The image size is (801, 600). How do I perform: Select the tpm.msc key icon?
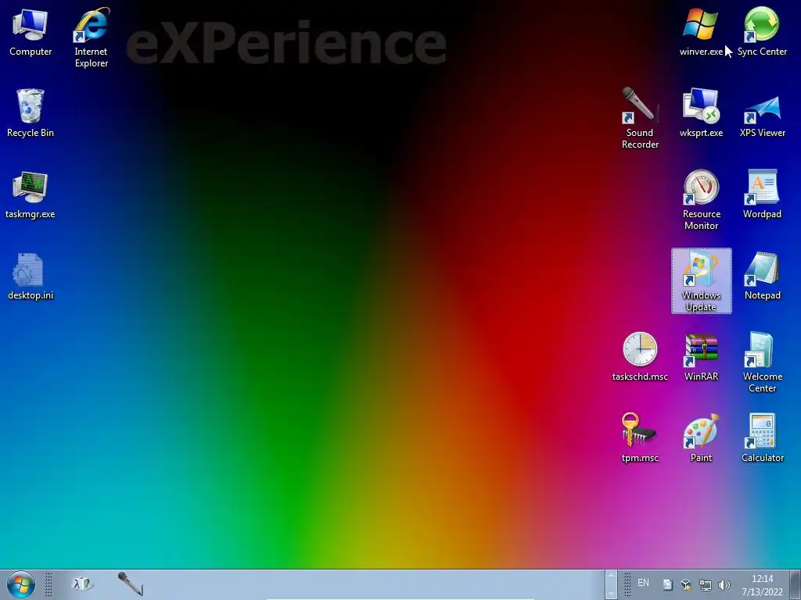point(640,438)
